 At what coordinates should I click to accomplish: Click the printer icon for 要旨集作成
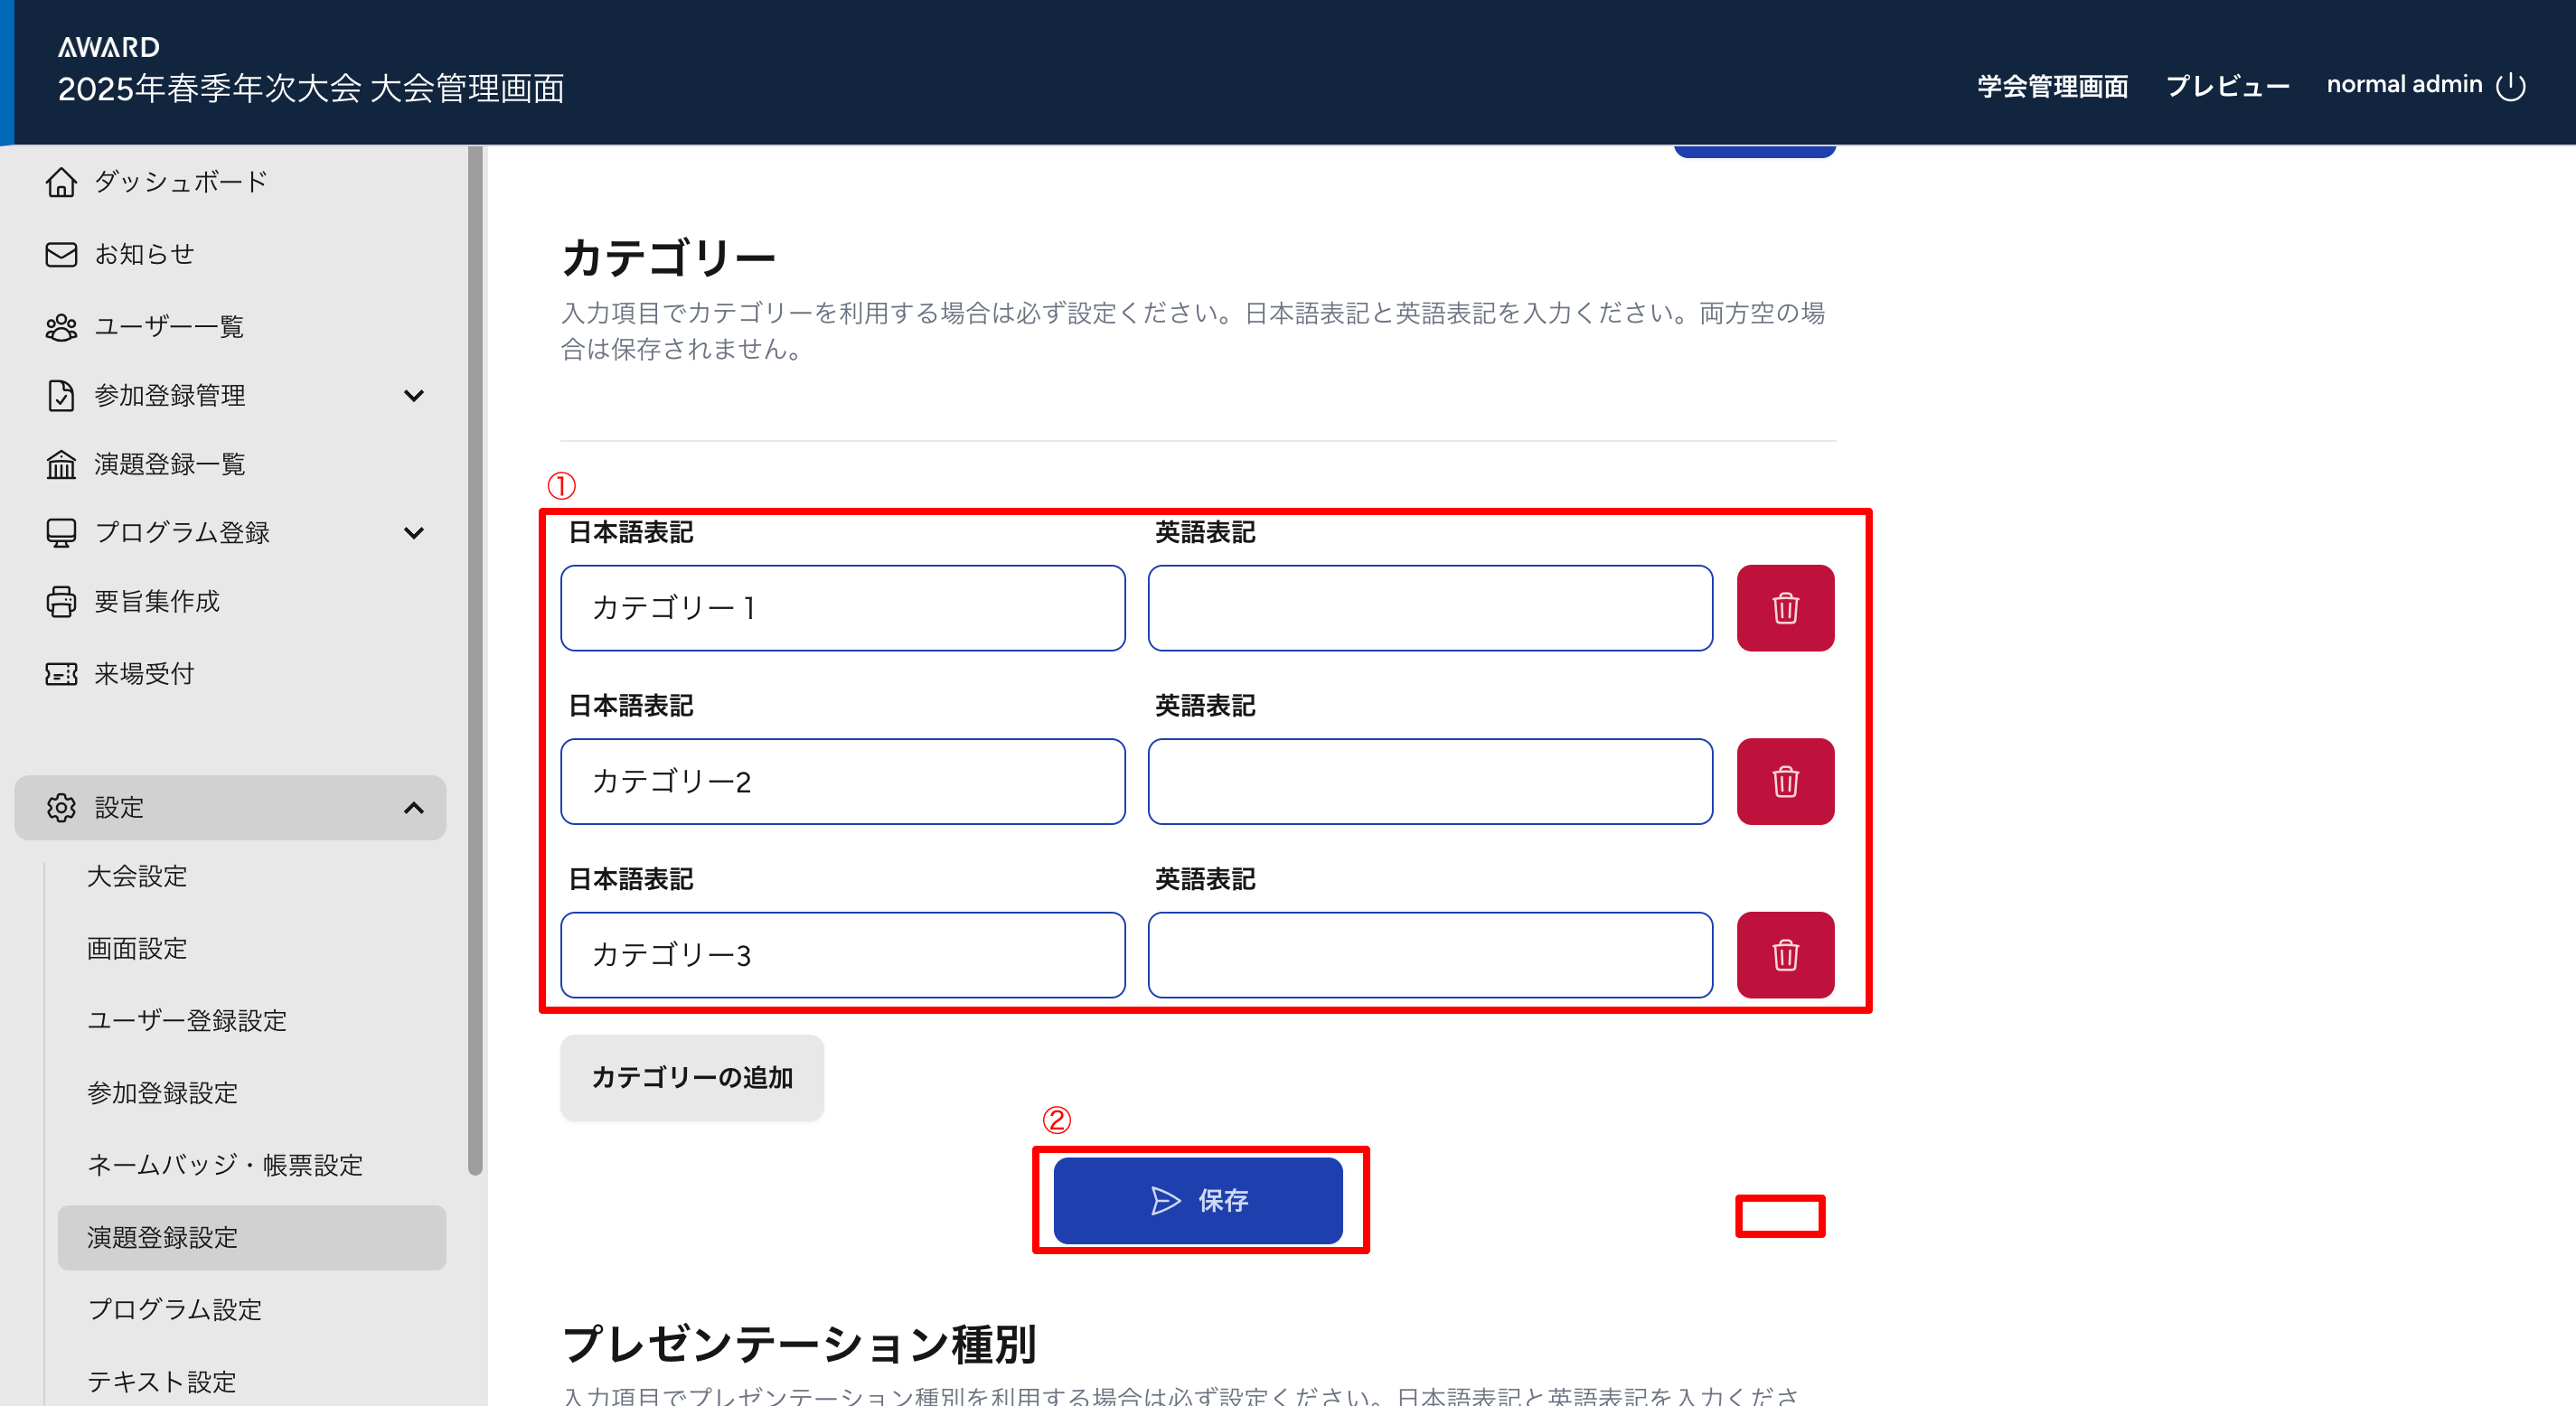click(x=61, y=601)
